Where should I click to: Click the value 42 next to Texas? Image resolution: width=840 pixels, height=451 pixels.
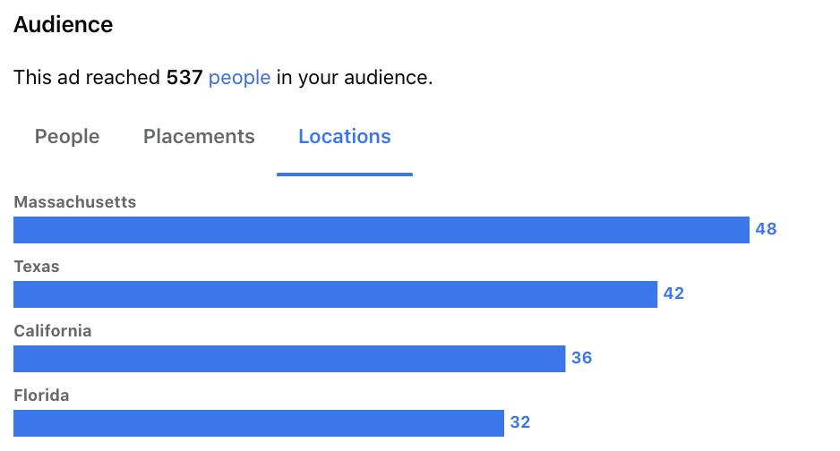(674, 294)
